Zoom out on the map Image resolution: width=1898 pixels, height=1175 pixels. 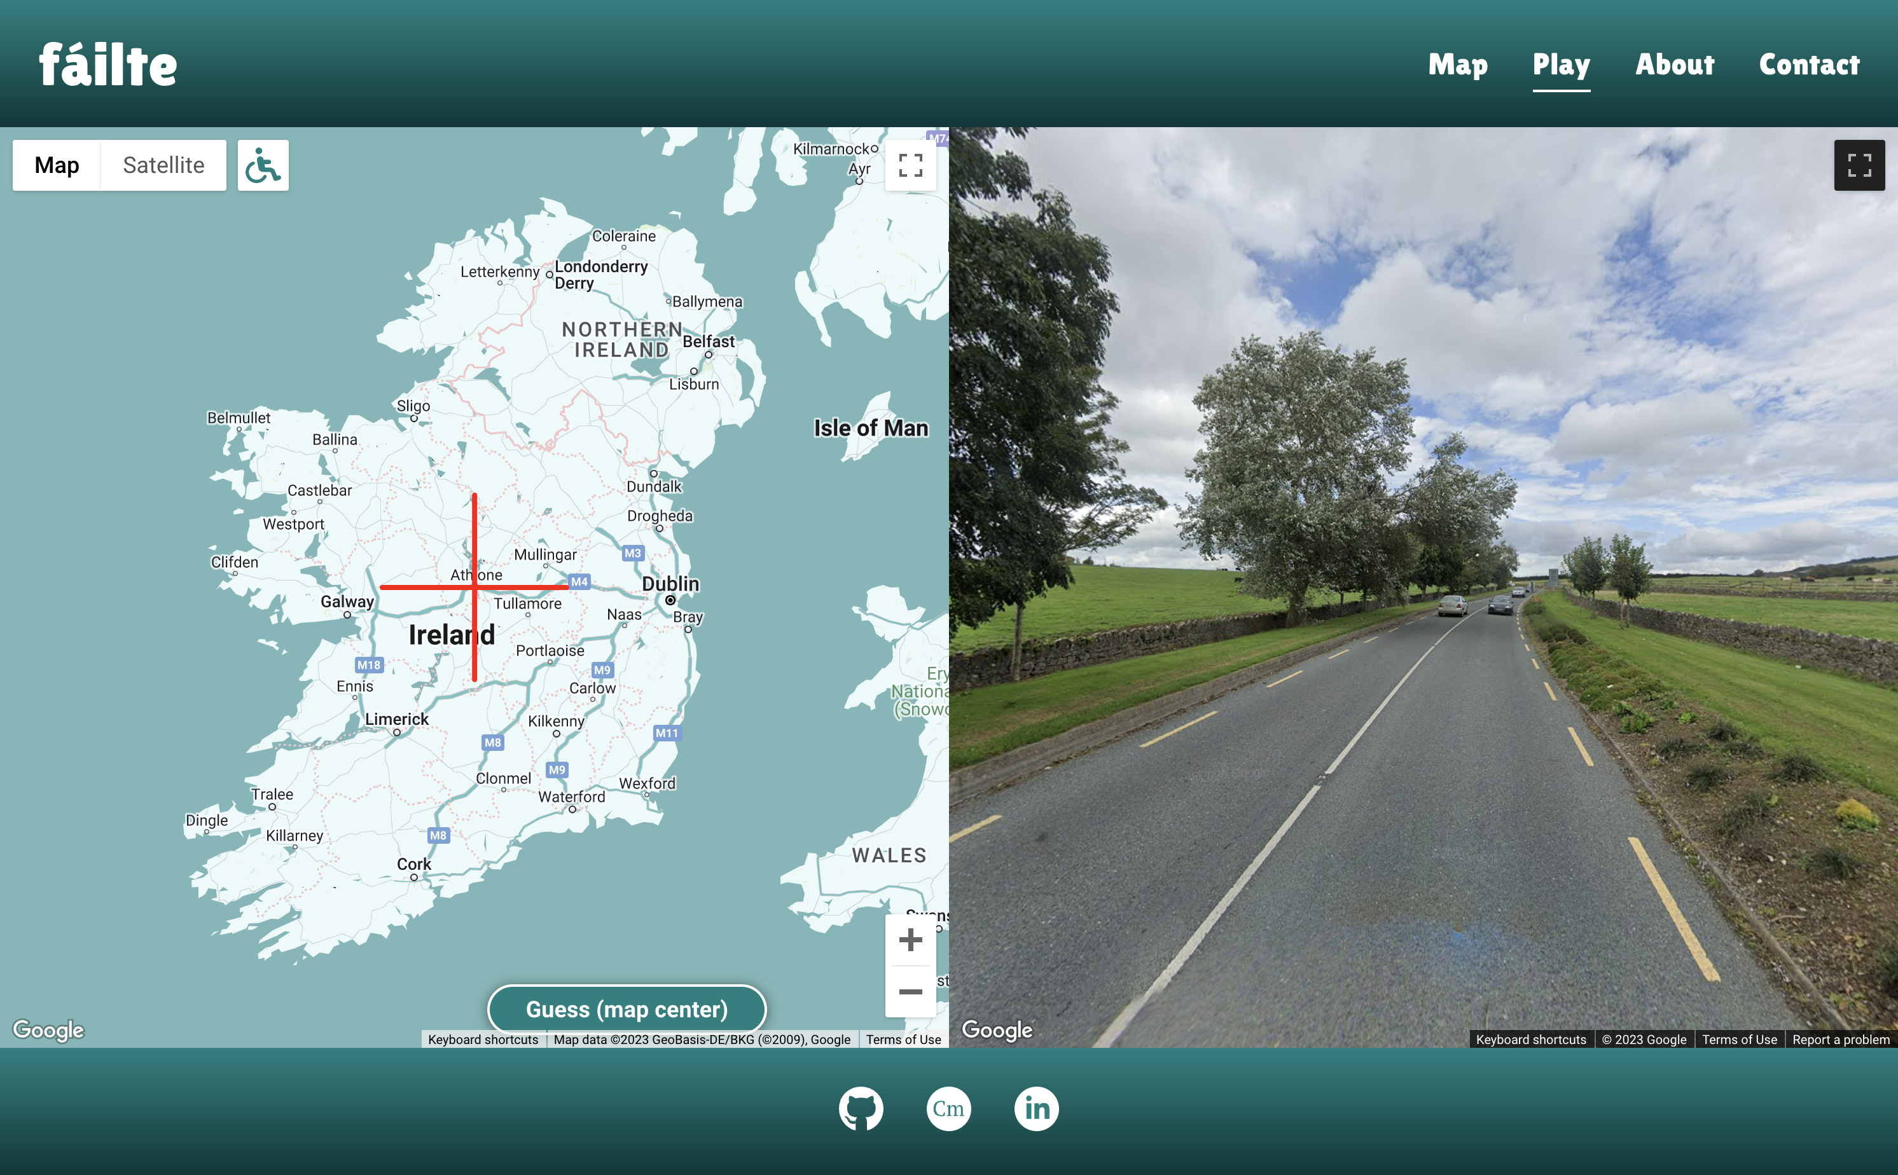[x=910, y=992]
